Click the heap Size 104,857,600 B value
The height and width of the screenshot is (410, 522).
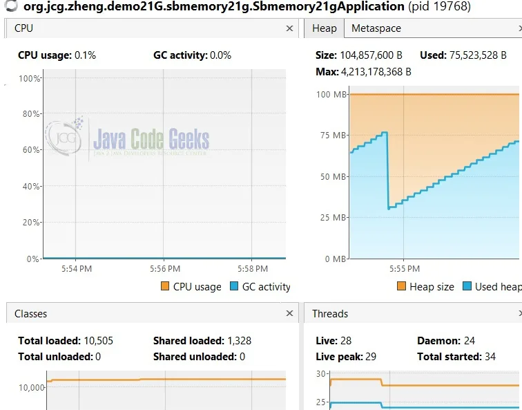(x=371, y=55)
